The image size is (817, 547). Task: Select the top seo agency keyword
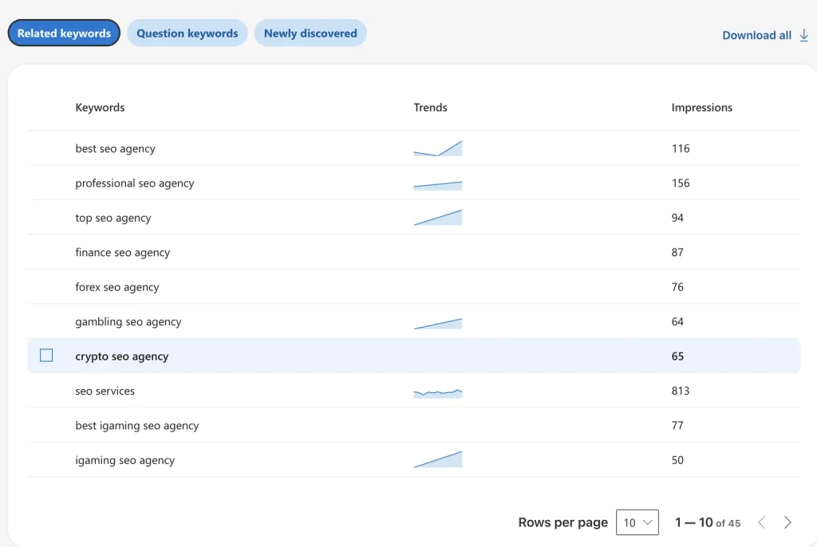[x=113, y=218]
